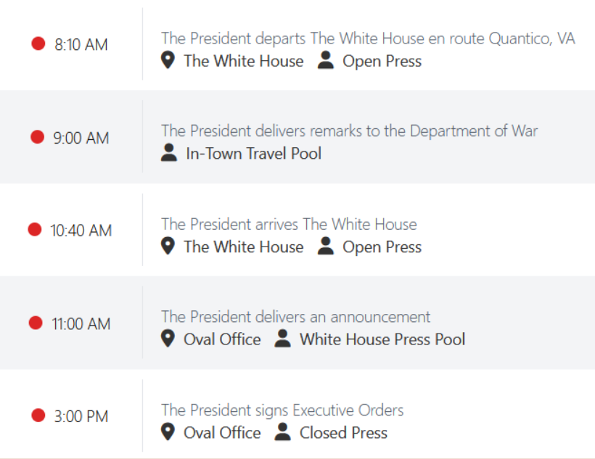Click the location pin beside 11:00 AM Oval Office
The image size is (595, 459).
[168, 339]
